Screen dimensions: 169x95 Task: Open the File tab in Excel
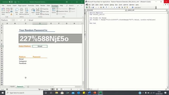pos(3,6)
